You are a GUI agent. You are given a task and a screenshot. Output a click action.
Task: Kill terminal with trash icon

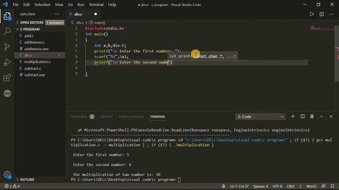pyautogui.click(x=312, y=116)
